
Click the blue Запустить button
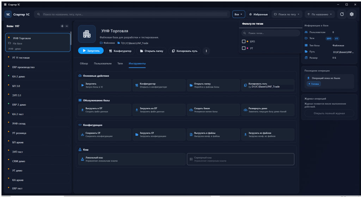[91, 51]
